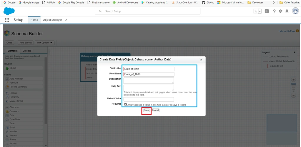Select the Date field icon
The width and height of the screenshot is (301, 147).
[x=7, y=115]
